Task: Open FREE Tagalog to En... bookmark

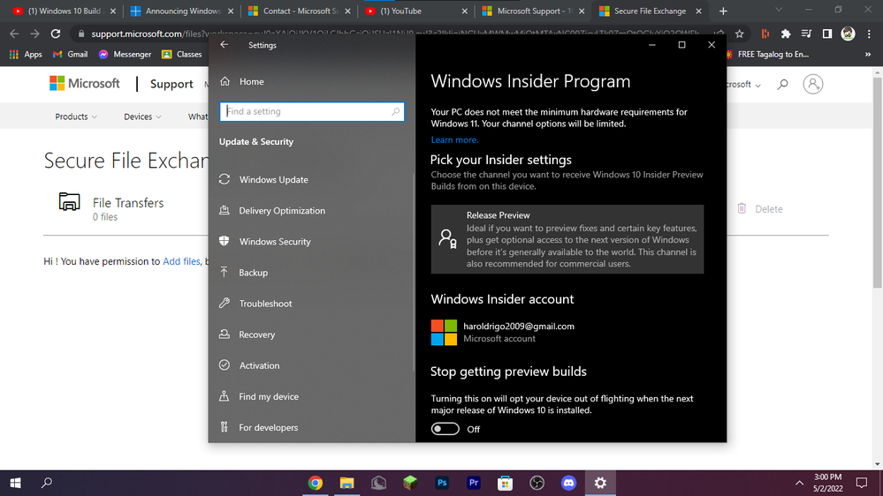Action: (x=767, y=54)
